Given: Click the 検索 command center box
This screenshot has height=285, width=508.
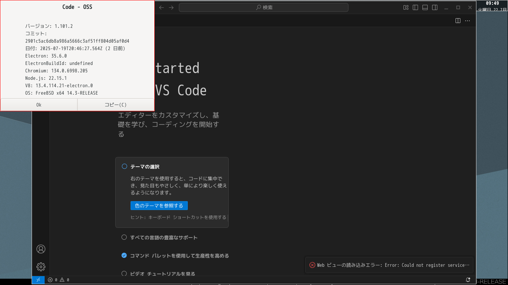Looking at the screenshot, I should [x=263, y=7].
